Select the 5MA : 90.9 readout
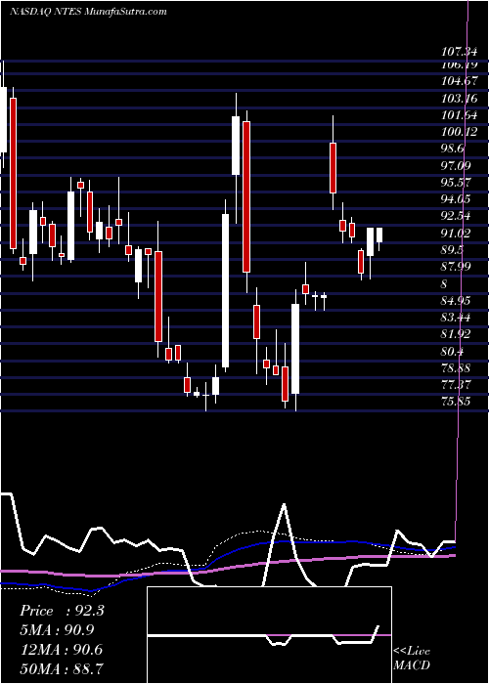The image size is (489, 684). tap(57, 630)
